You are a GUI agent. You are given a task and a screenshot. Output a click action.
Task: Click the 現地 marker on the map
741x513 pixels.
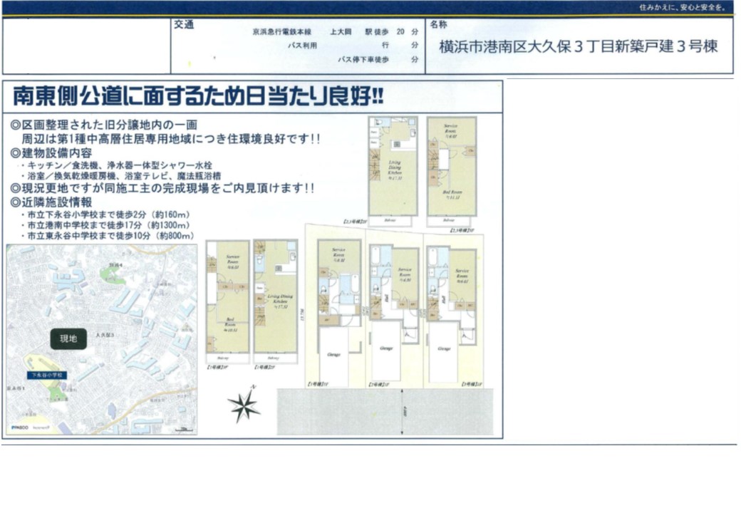[x=68, y=339]
